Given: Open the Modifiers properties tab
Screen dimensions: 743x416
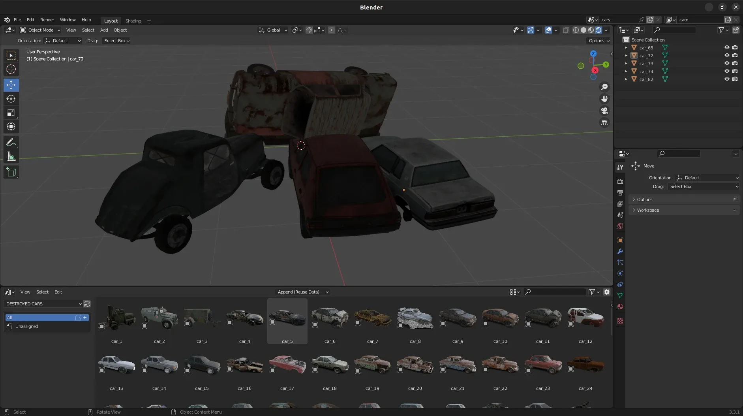Looking at the screenshot, I should pos(620,251).
